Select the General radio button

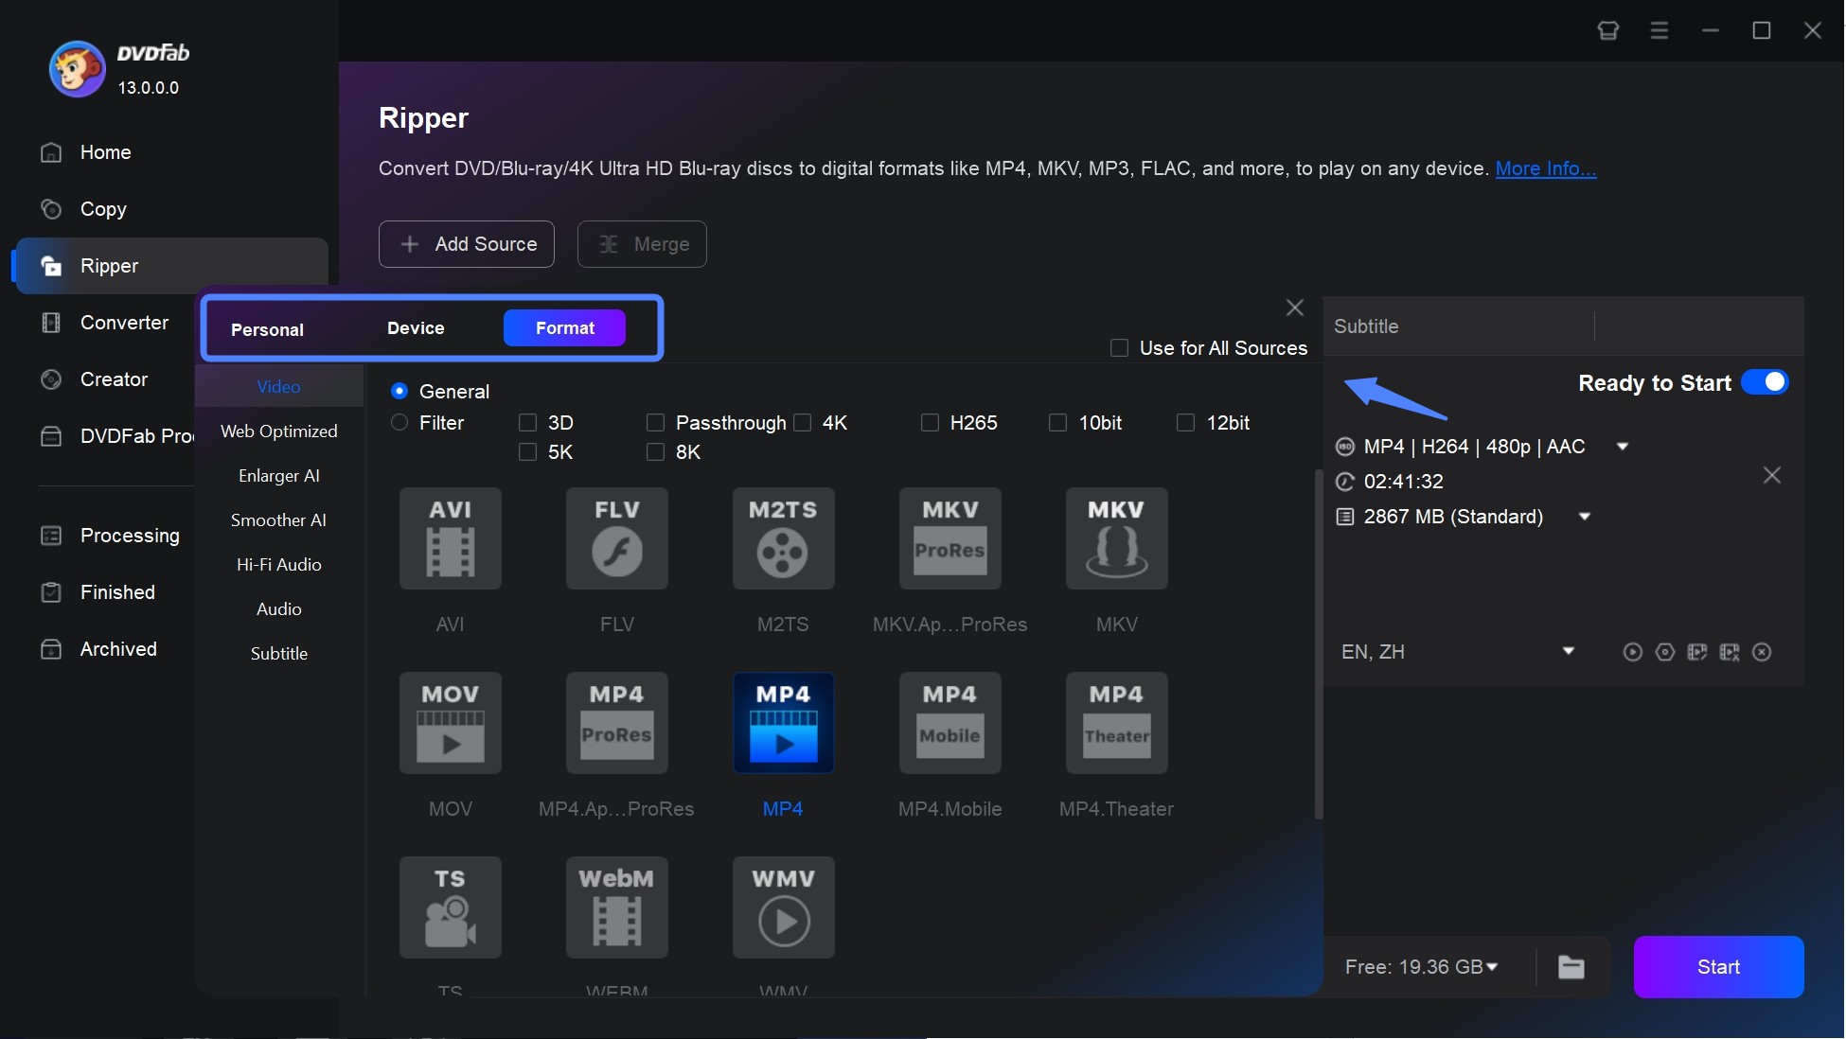[399, 390]
